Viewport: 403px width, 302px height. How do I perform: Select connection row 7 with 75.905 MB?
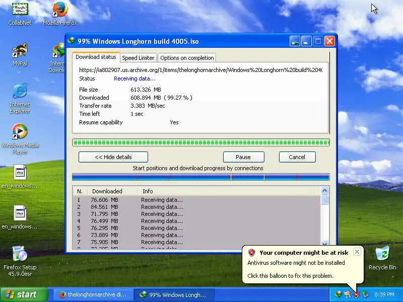196,242
